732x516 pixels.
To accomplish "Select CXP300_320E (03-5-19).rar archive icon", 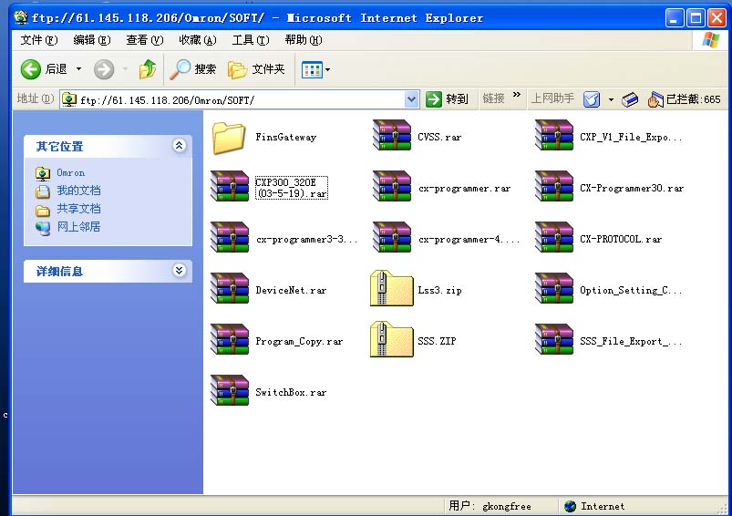I will pos(229,186).
